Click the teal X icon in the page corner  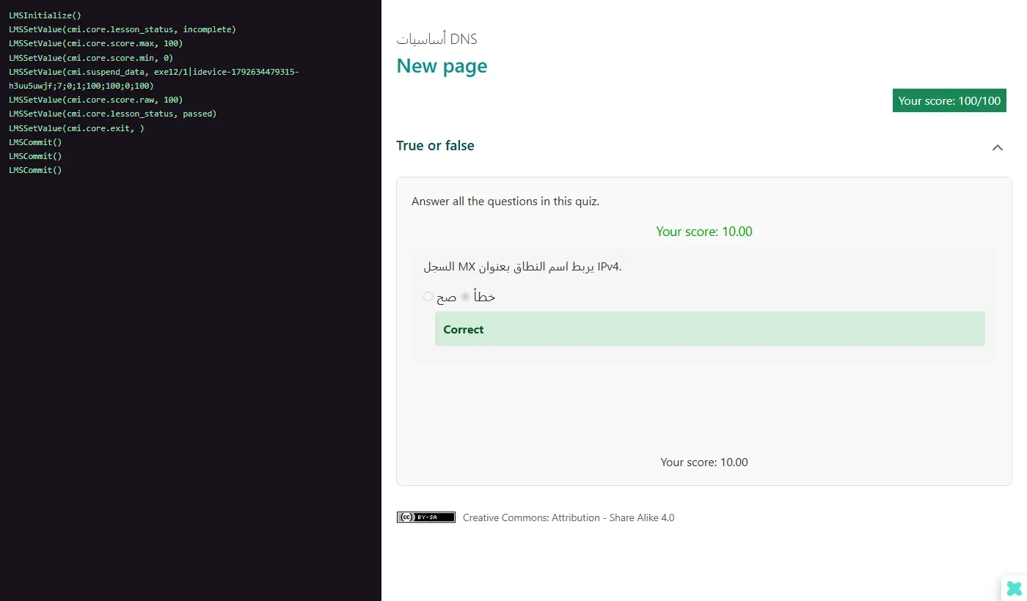click(x=1014, y=588)
